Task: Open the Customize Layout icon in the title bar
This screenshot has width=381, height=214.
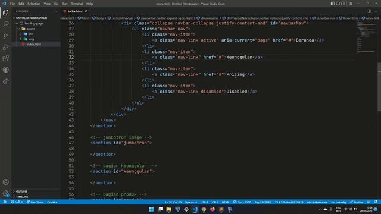Action: click(351, 4)
